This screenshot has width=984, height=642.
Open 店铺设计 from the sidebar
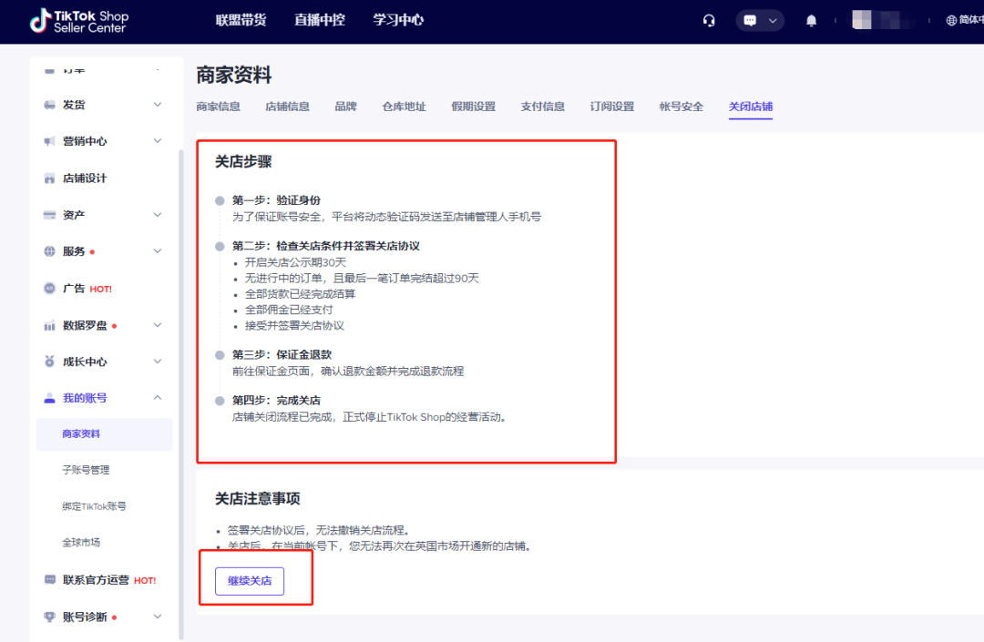click(x=85, y=178)
